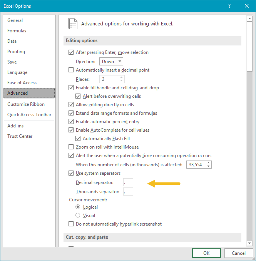Screen dimensions: 256x261
Task: Click the Places number field
Action: tap(109, 79)
